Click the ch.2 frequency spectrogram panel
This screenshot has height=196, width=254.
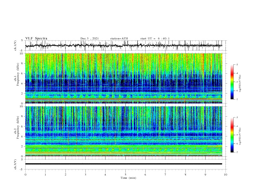point(123,131)
